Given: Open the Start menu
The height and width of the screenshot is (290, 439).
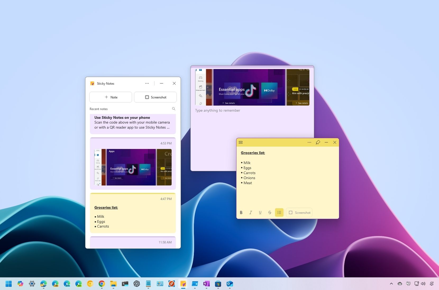Looking at the screenshot, I should coord(9,284).
